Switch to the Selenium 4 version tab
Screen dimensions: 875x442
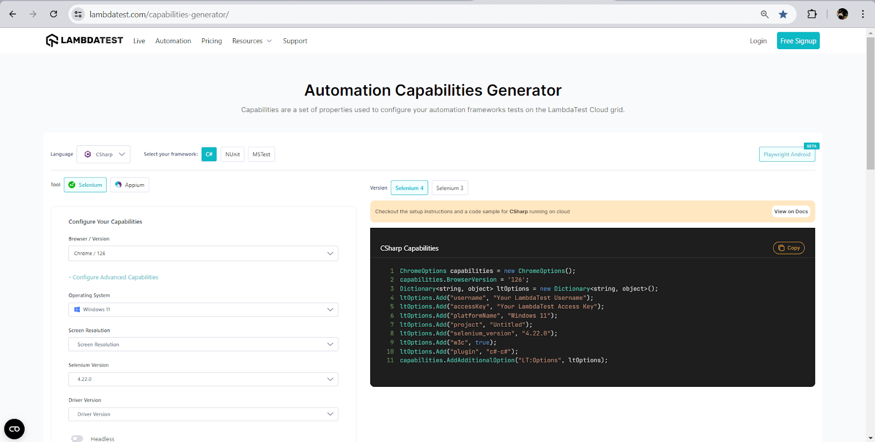(410, 188)
